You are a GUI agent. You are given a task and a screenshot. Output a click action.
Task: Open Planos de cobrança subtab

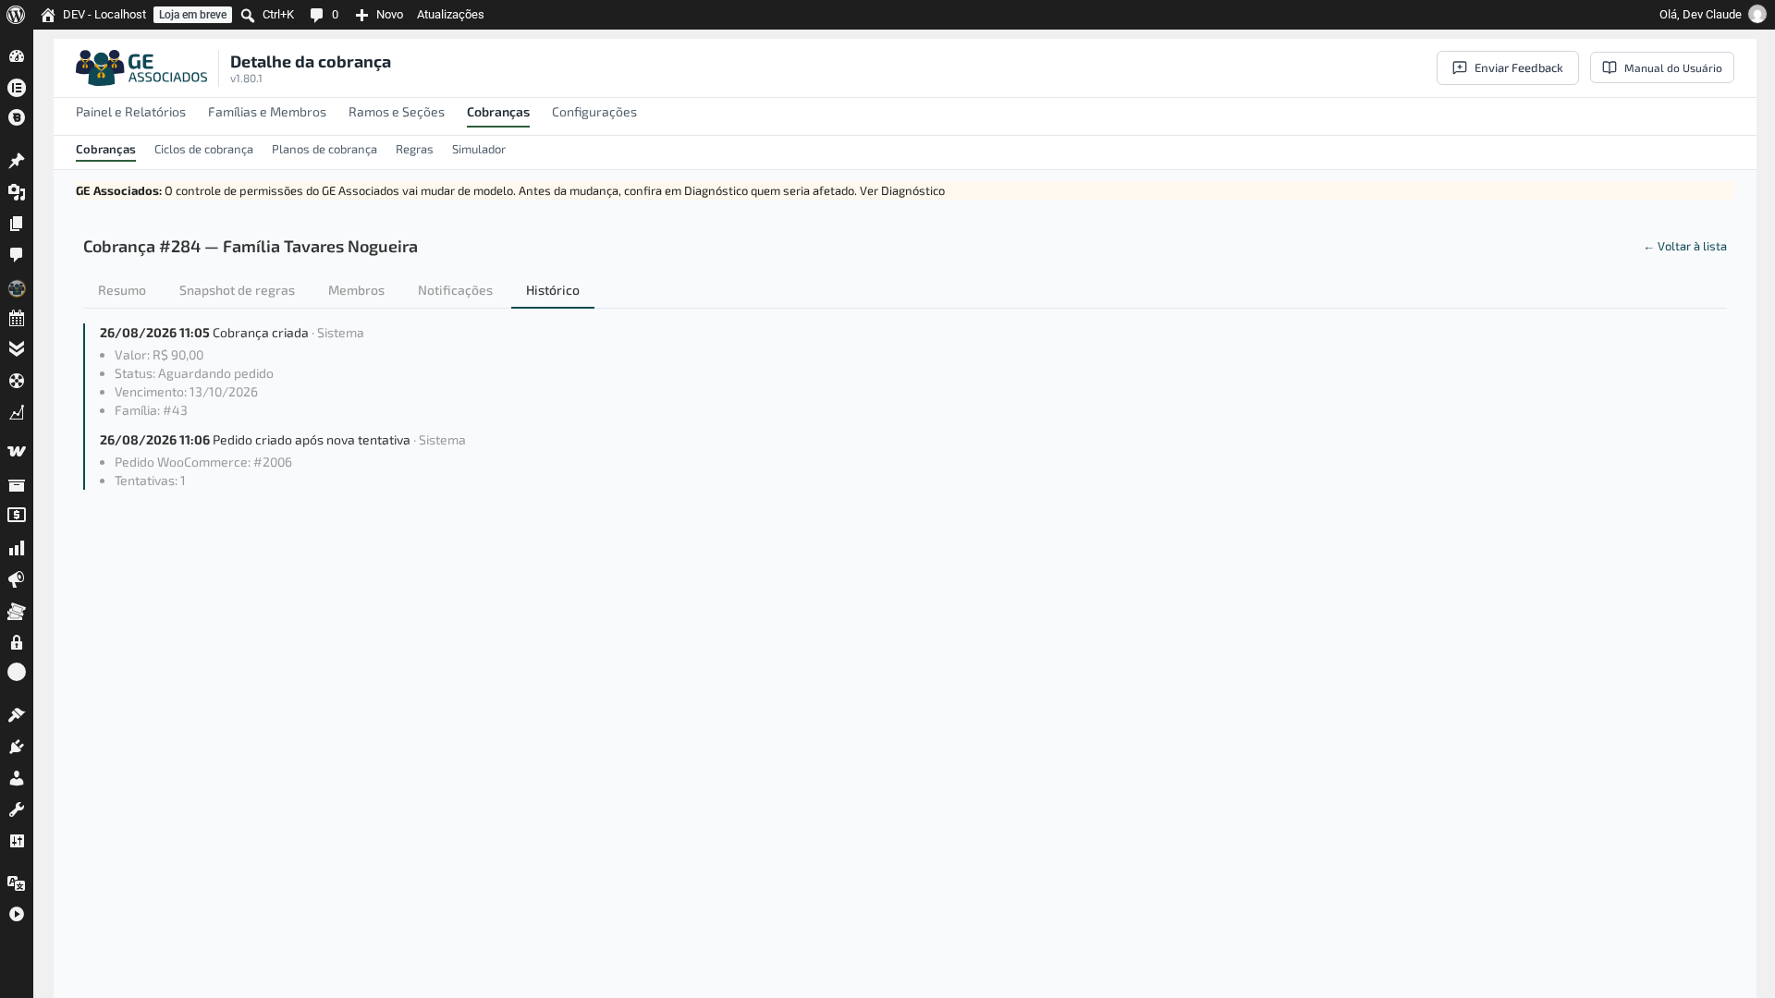click(324, 149)
